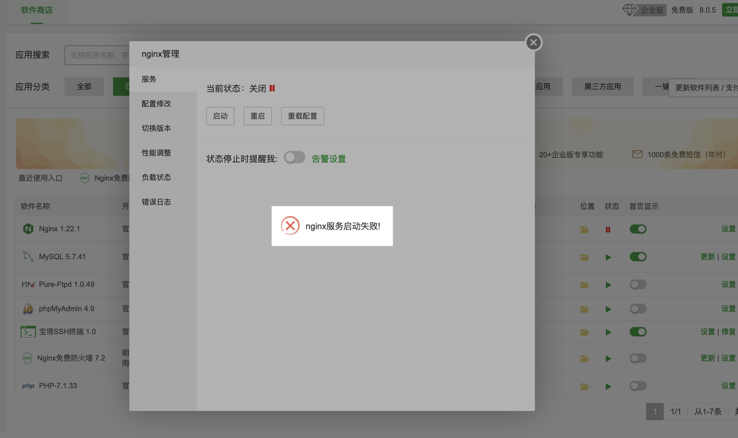Toggle 首页显示 for MySQL 5.7.41
The image size is (738, 438).
[638, 257]
